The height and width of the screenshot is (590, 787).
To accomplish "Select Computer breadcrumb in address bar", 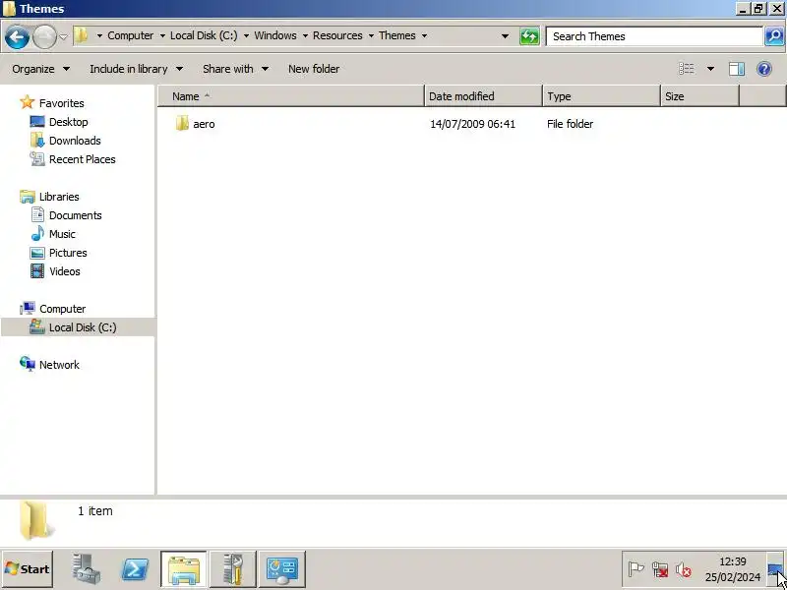I will 131,35.
